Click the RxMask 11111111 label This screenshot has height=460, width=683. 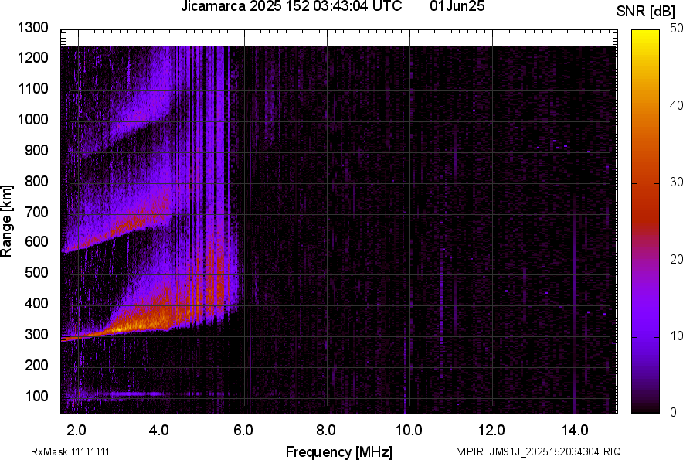[70, 451]
